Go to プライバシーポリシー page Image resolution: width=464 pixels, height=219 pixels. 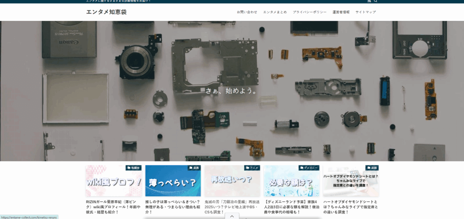pyautogui.click(x=309, y=12)
